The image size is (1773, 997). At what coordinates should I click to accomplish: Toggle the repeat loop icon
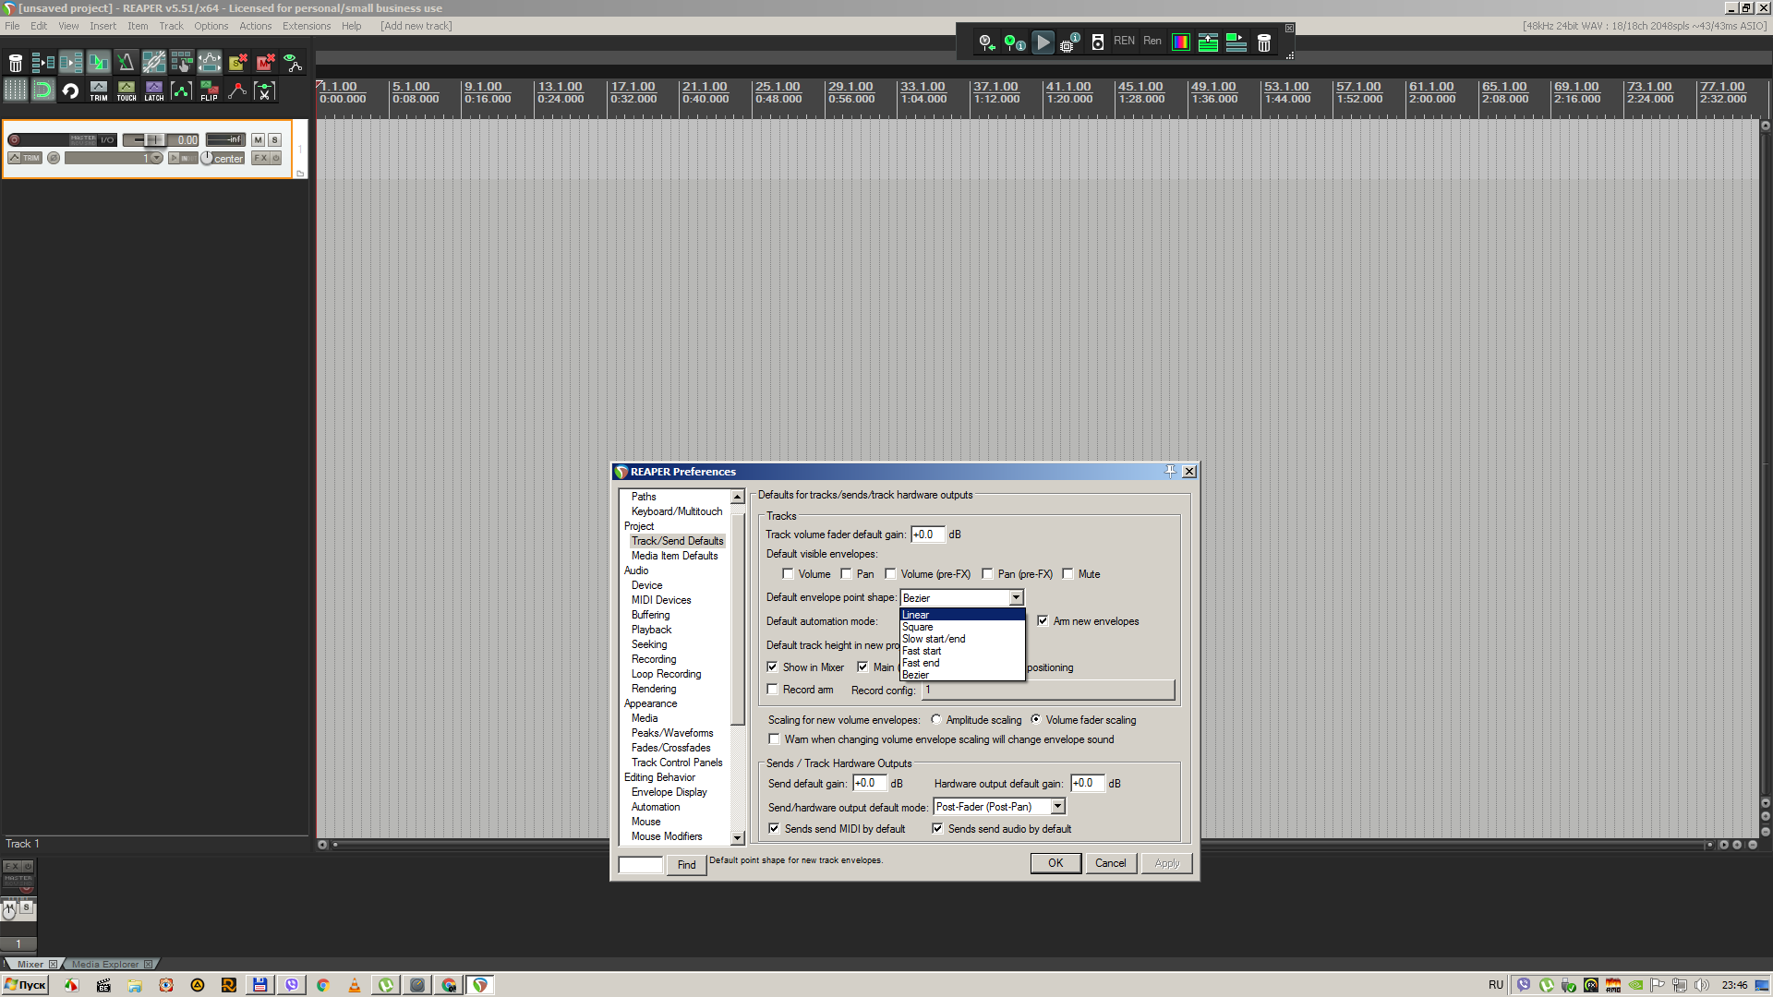point(70,90)
